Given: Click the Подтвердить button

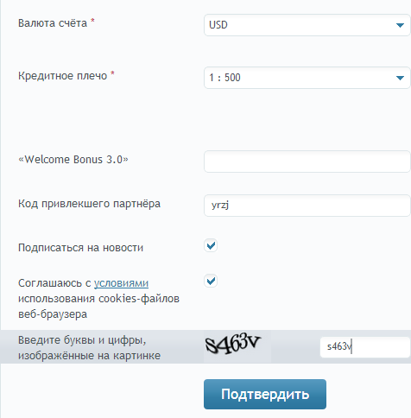Looking at the screenshot, I should [x=265, y=394].
